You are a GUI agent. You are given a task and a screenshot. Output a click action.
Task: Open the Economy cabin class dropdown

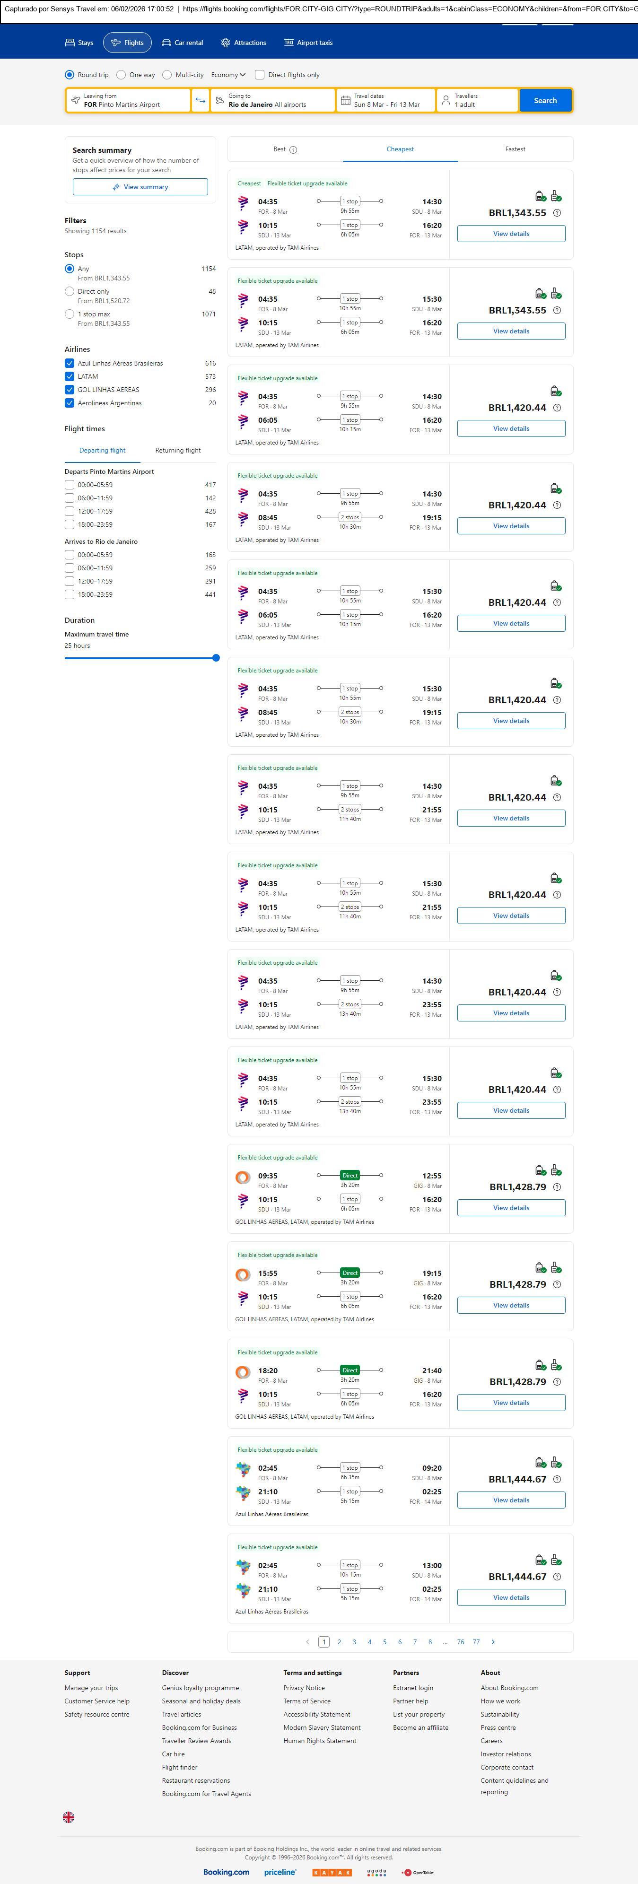coord(228,75)
